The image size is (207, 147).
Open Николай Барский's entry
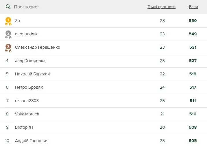[32, 74]
